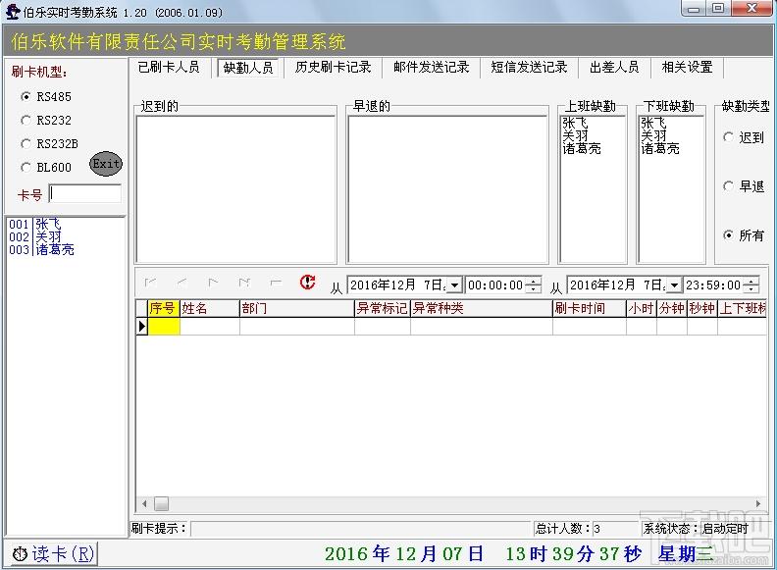Select the RS232 card reader type
The width and height of the screenshot is (777, 570).
(x=46, y=120)
